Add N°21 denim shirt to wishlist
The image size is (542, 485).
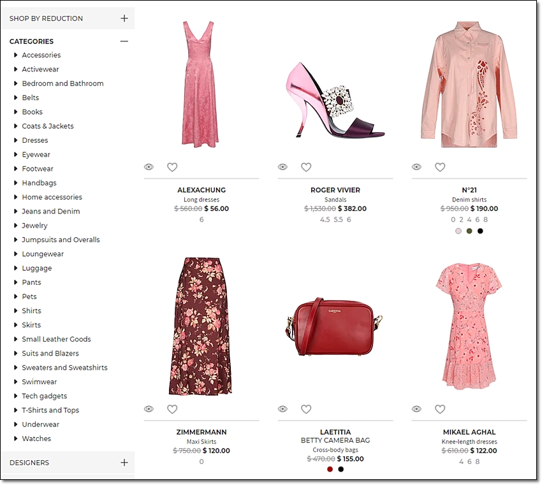(440, 167)
